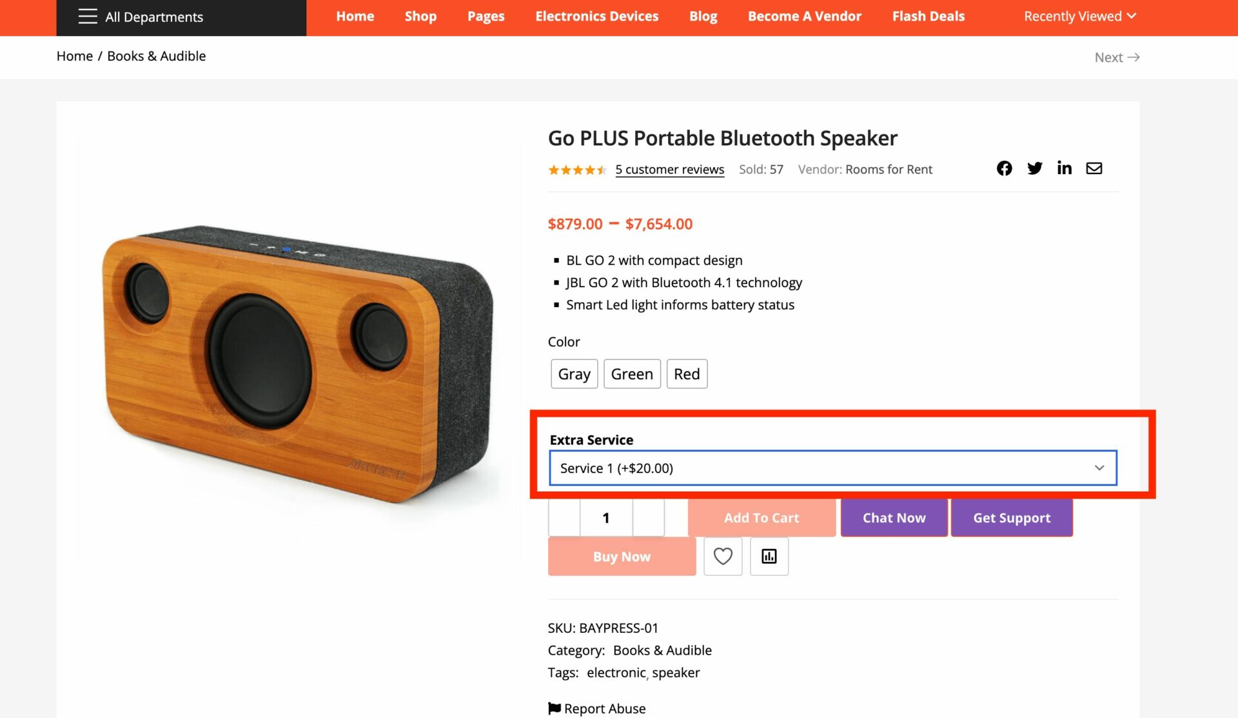Click the Facebook share icon
This screenshot has height=718, width=1238.
click(x=1006, y=168)
